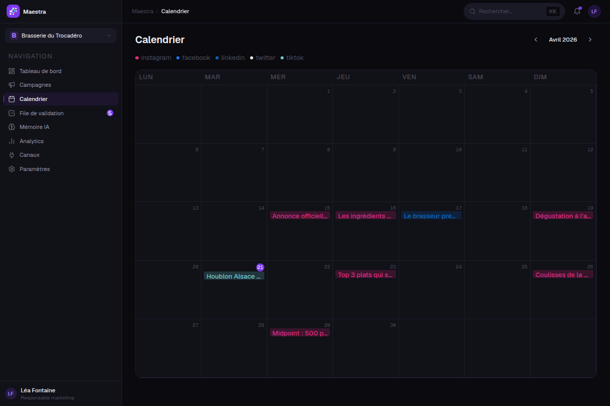The image size is (610, 406).
Task: Open the 'Les ingrédients ...' event
Action: (365, 216)
